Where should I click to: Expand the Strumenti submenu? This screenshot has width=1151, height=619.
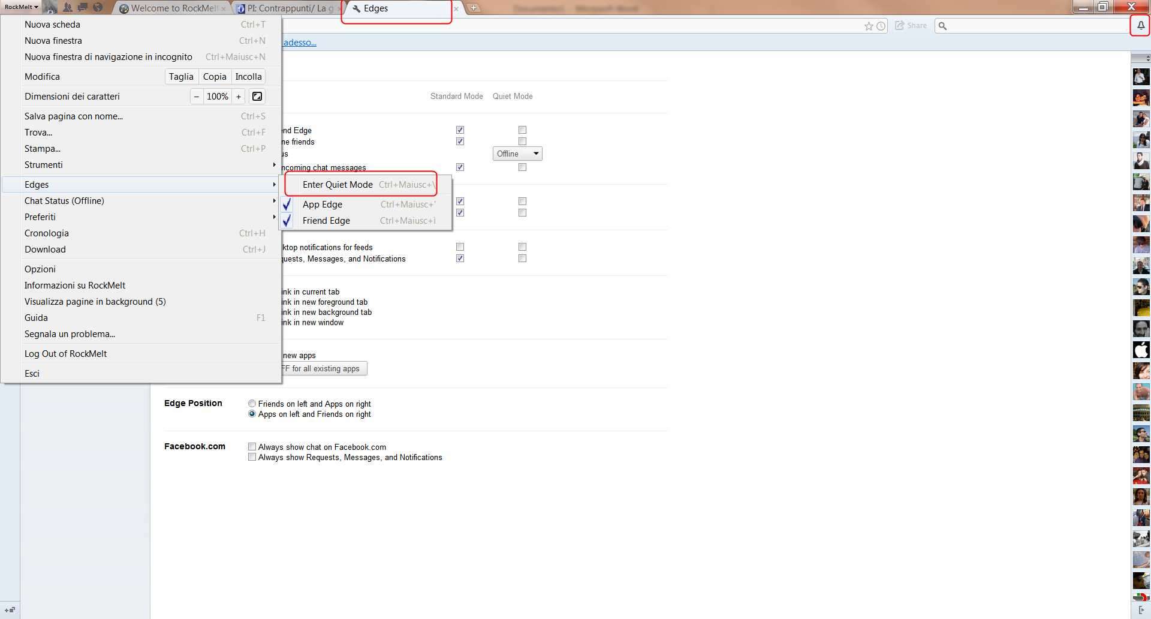coord(141,165)
